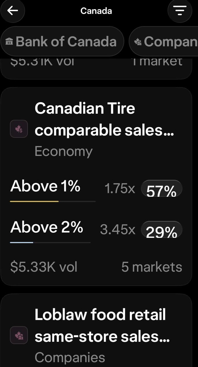This screenshot has height=367, width=198.
Task: Tap the Above 1% outcome label
Action: (x=45, y=186)
